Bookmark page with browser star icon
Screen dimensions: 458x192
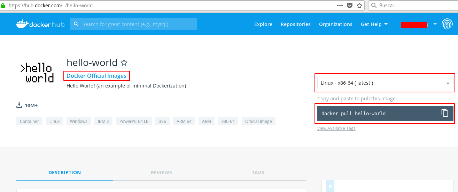359,6
